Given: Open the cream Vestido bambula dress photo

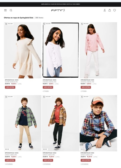Looking at the screenshot, I should pos(23,50).
